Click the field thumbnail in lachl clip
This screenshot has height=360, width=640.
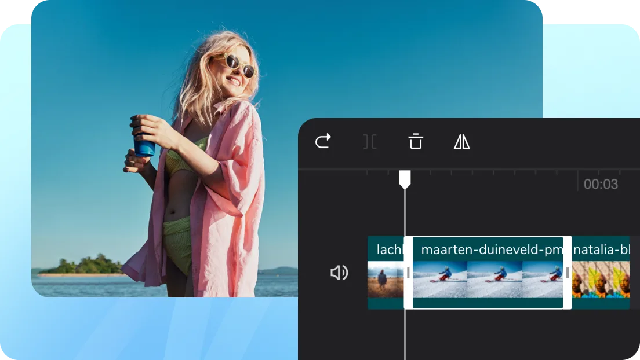click(x=385, y=280)
